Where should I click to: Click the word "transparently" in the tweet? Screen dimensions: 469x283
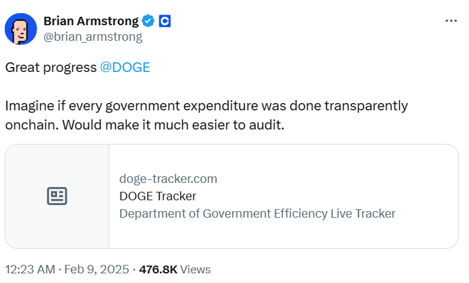point(368,106)
